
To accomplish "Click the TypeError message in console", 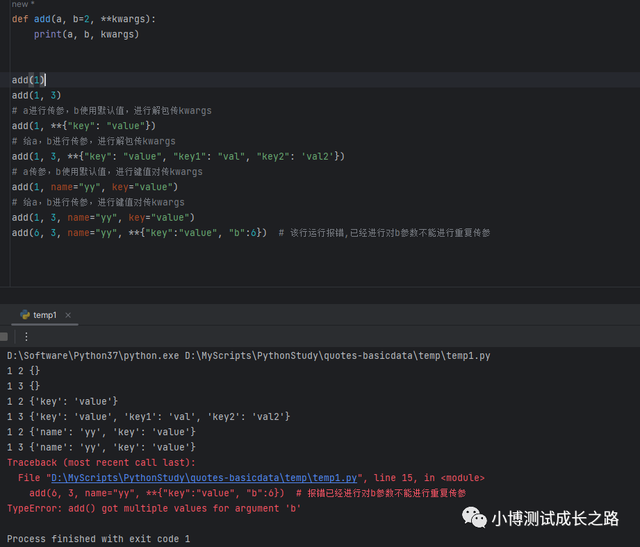I will pyautogui.click(x=154, y=508).
